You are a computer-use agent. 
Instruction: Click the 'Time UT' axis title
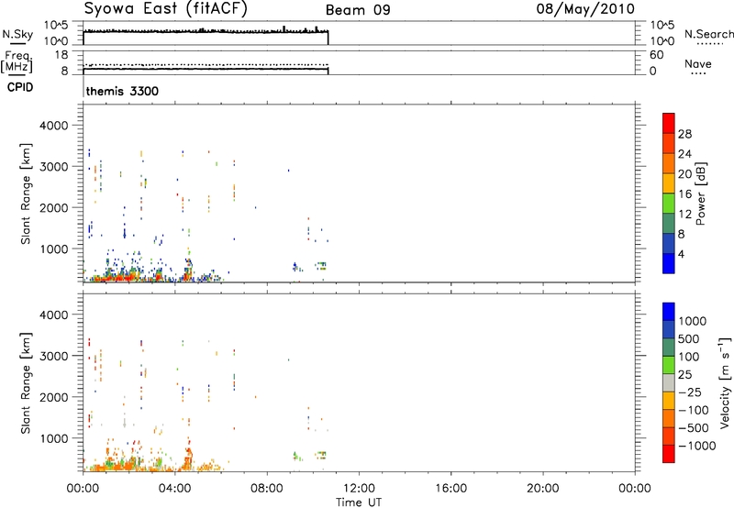[359, 502]
